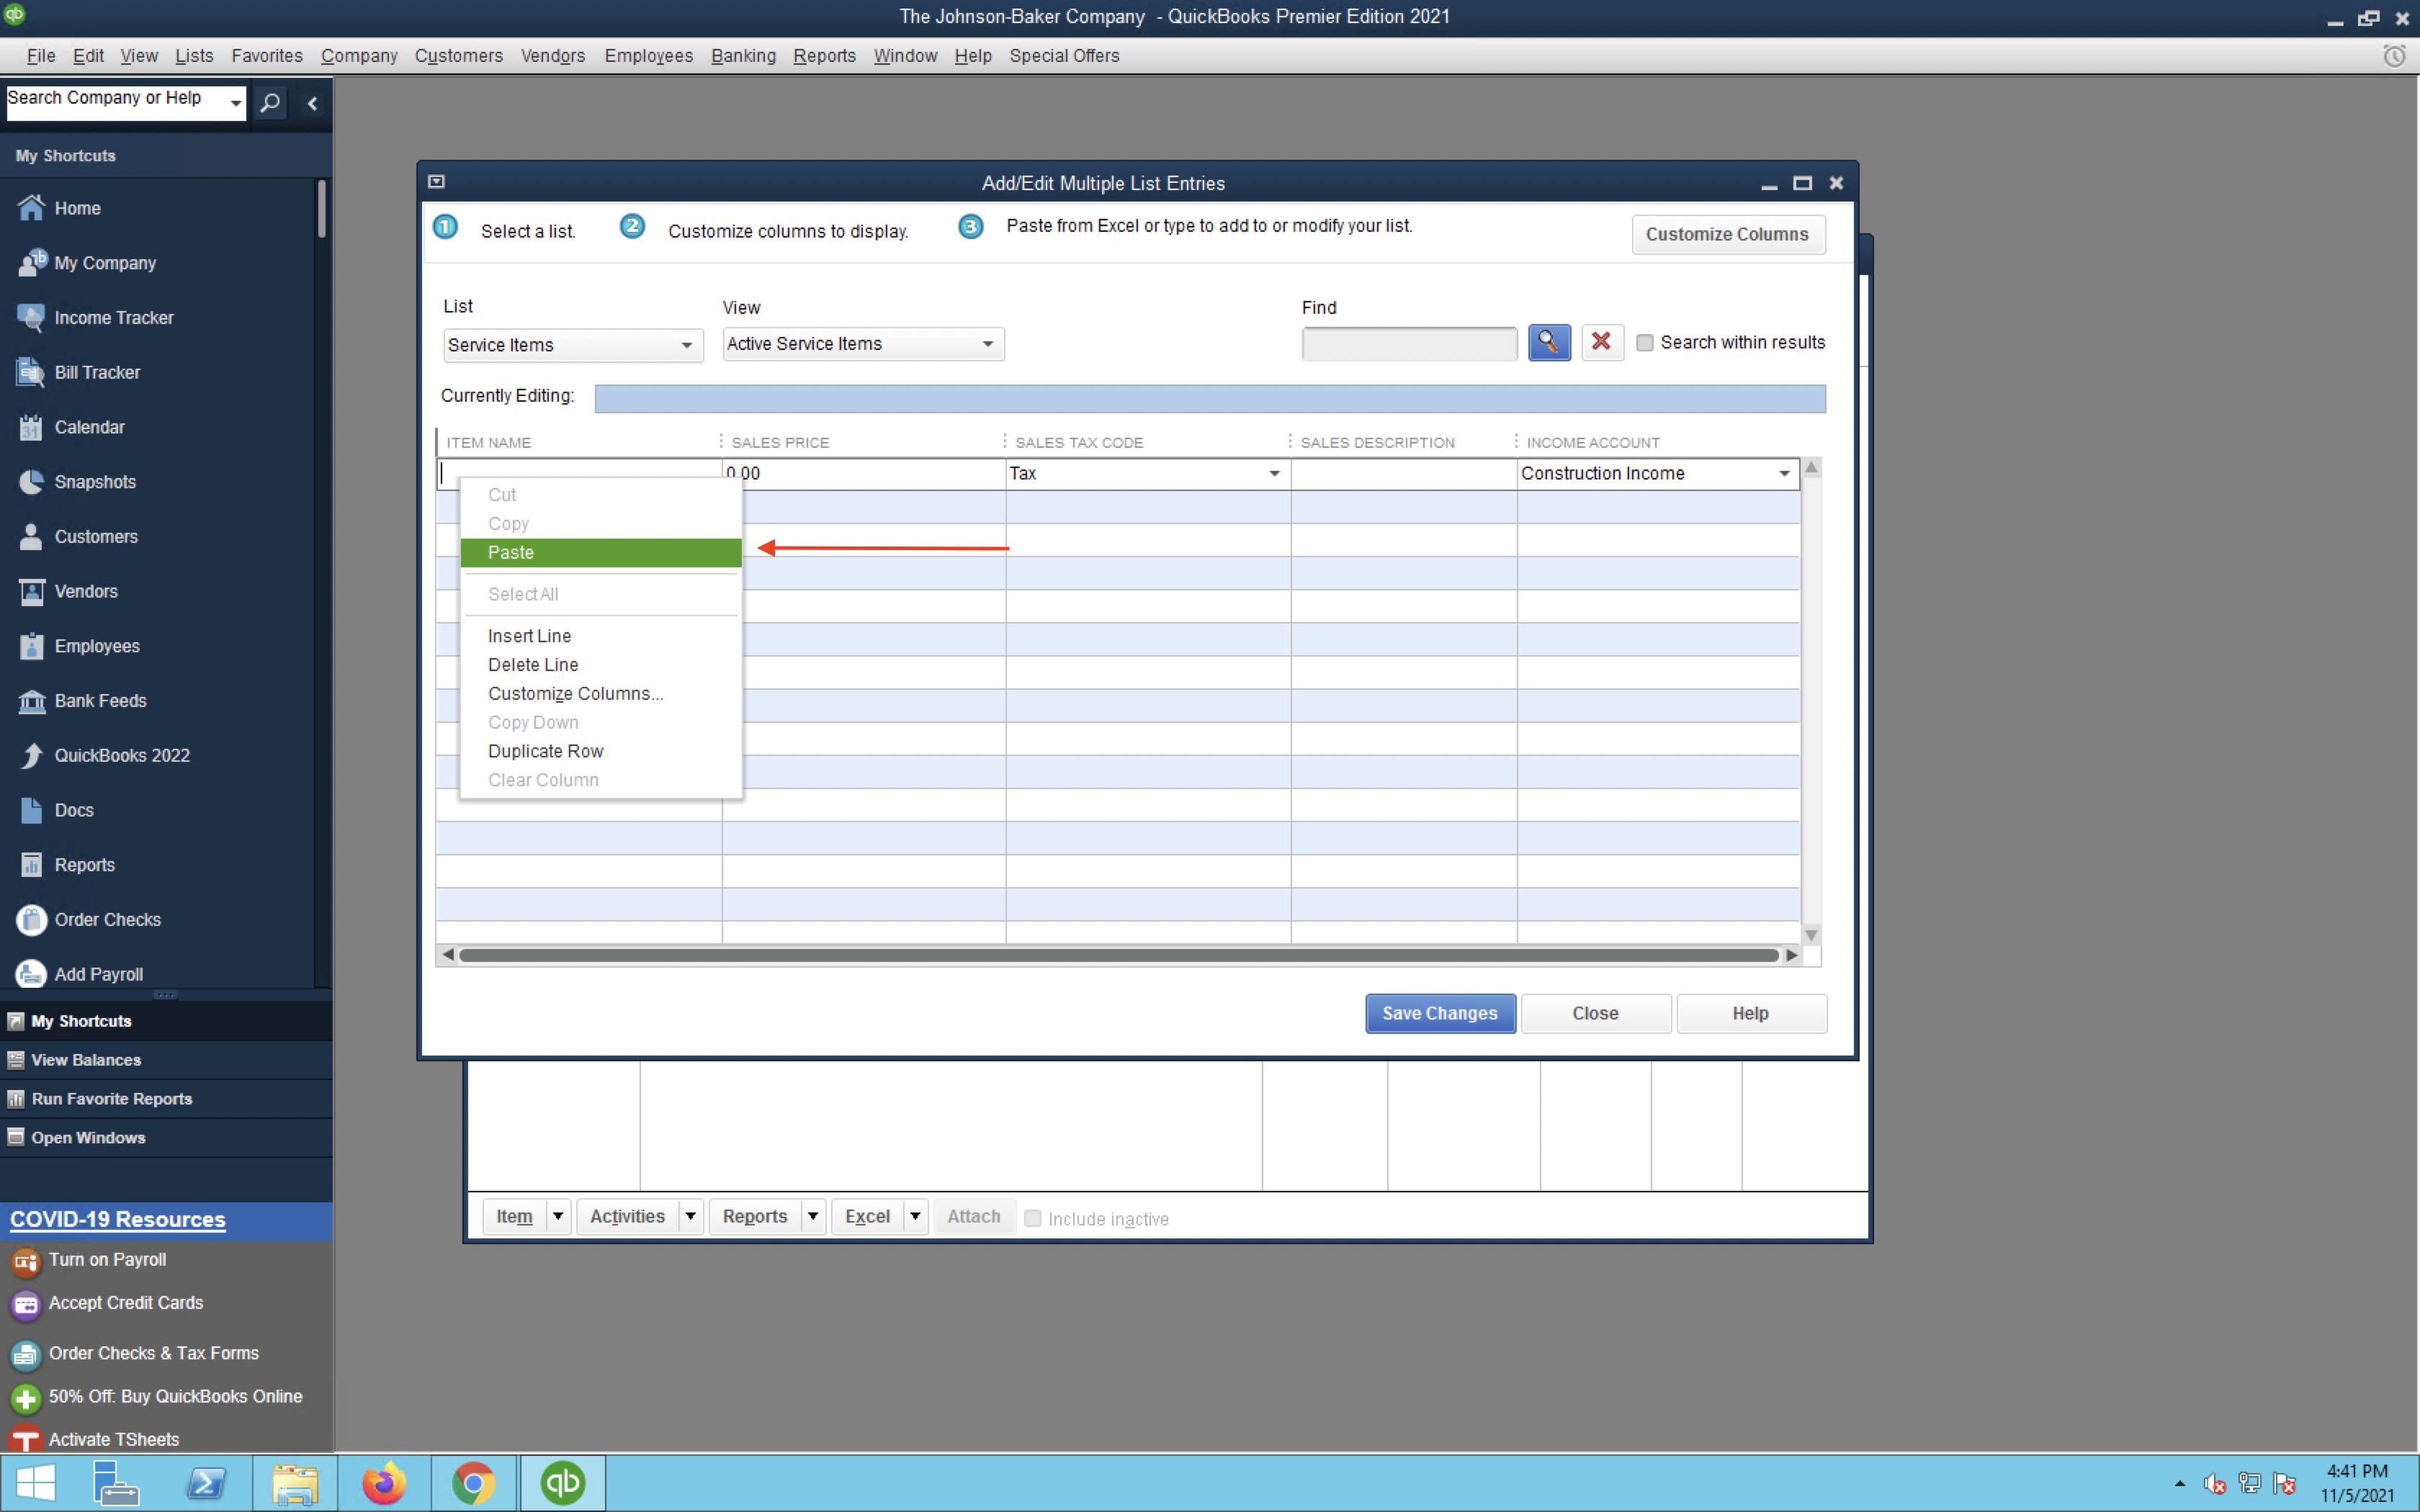This screenshot has height=1512, width=2420.
Task: Choose Duplicate Row in context menu
Action: pyautogui.click(x=601, y=751)
